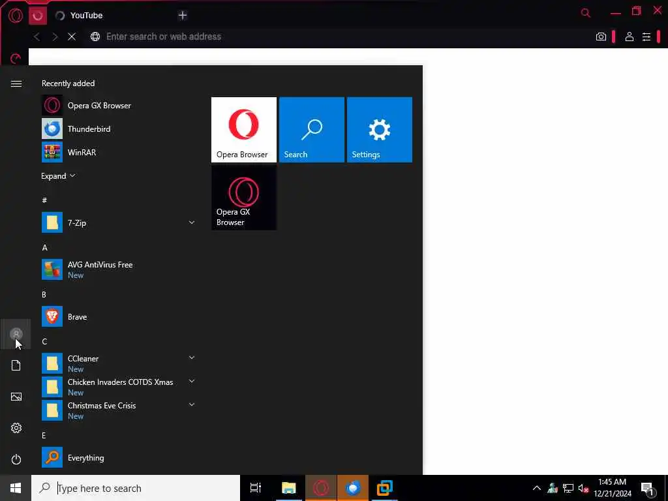Image resolution: width=668 pixels, height=501 pixels.
Task: Click the network status tray icon
Action: click(x=568, y=488)
